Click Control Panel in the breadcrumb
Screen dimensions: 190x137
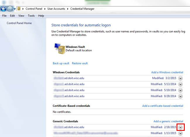(x=34, y=9)
